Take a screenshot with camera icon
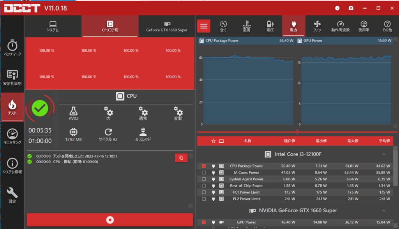Viewport: 399px width, 229px height. click(x=351, y=8)
